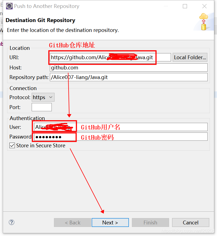The height and width of the screenshot is (236, 217).
Task: Focus the Host field with github.com
Action: (x=129, y=67)
